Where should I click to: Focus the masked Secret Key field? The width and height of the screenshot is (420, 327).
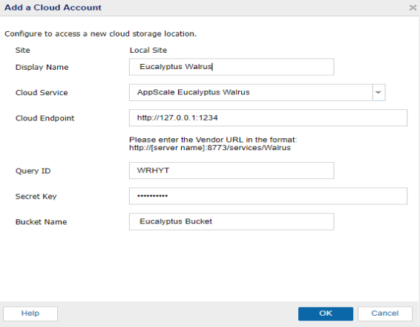[x=268, y=196]
